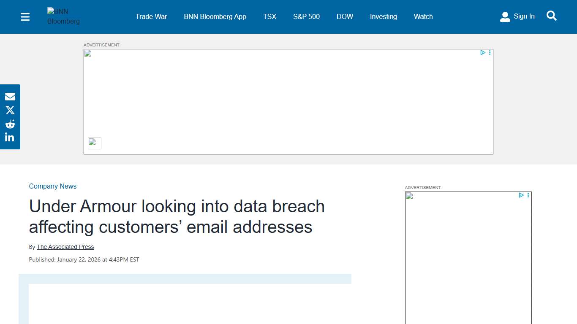Image resolution: width=577 pixels, height=324 pixels.
Task: Open AdChoices on the top advertisement
Action: pyautogui.click(x=483, y=52)
